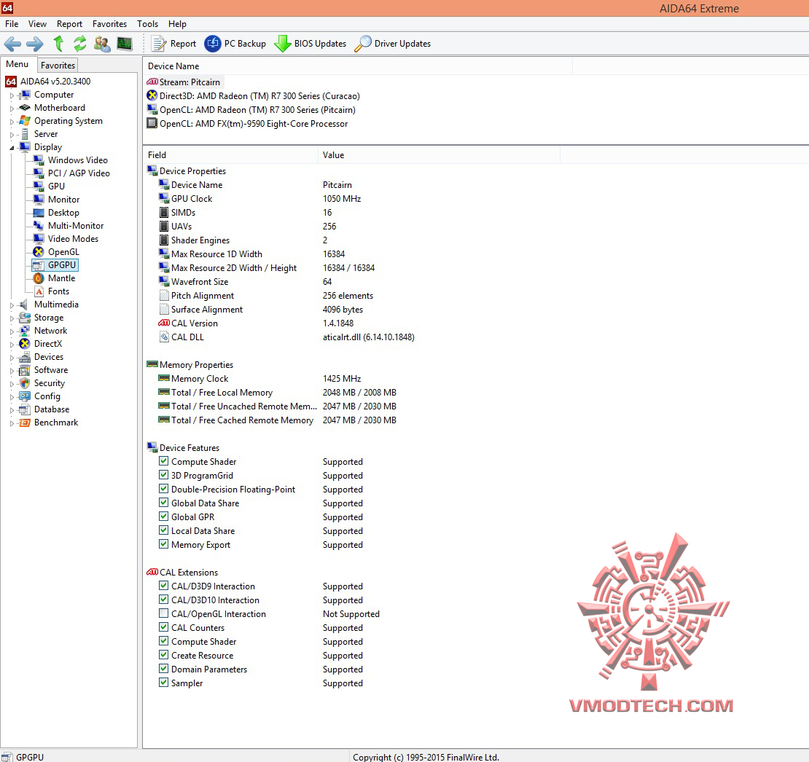
Task: Toggle Compute Shader checkbox under Device Features
Action: [163, 461]
